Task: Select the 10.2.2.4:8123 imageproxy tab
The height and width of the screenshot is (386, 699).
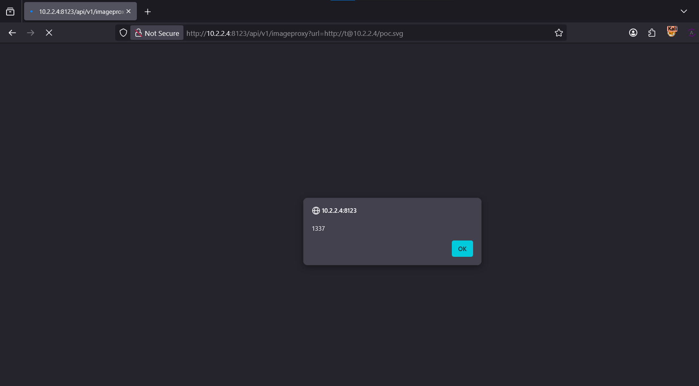Action: click(78, 12)
